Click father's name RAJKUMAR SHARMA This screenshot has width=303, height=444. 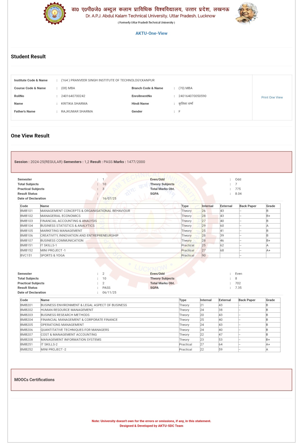point(77,111)
